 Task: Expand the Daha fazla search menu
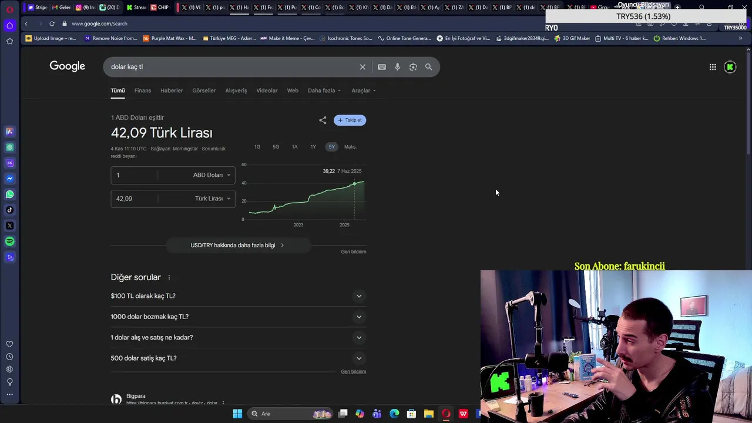(324, 90)
